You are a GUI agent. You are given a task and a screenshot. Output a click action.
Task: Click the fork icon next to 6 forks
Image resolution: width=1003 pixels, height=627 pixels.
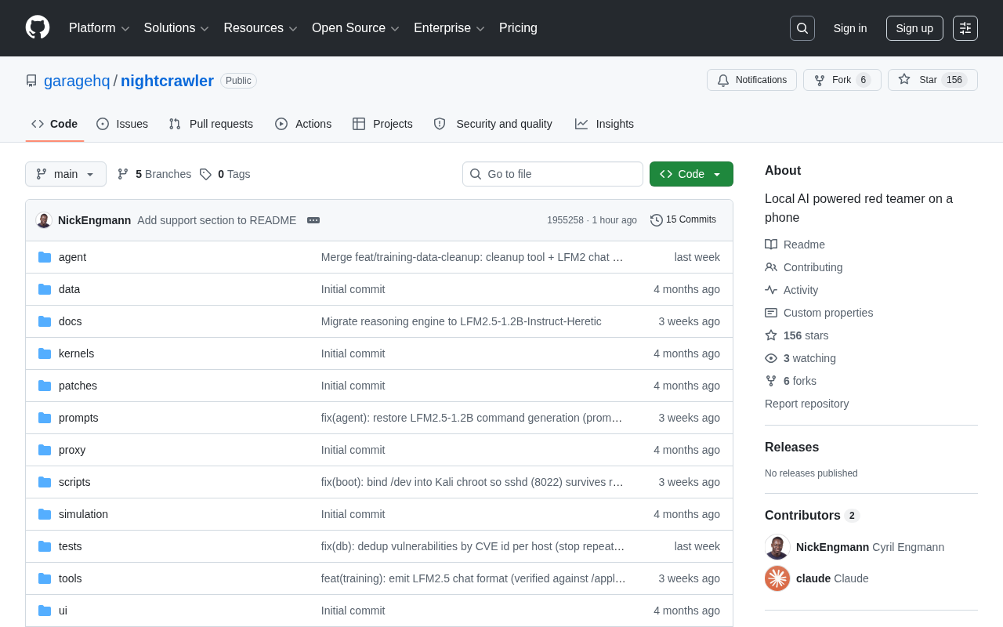coord(771,381)
